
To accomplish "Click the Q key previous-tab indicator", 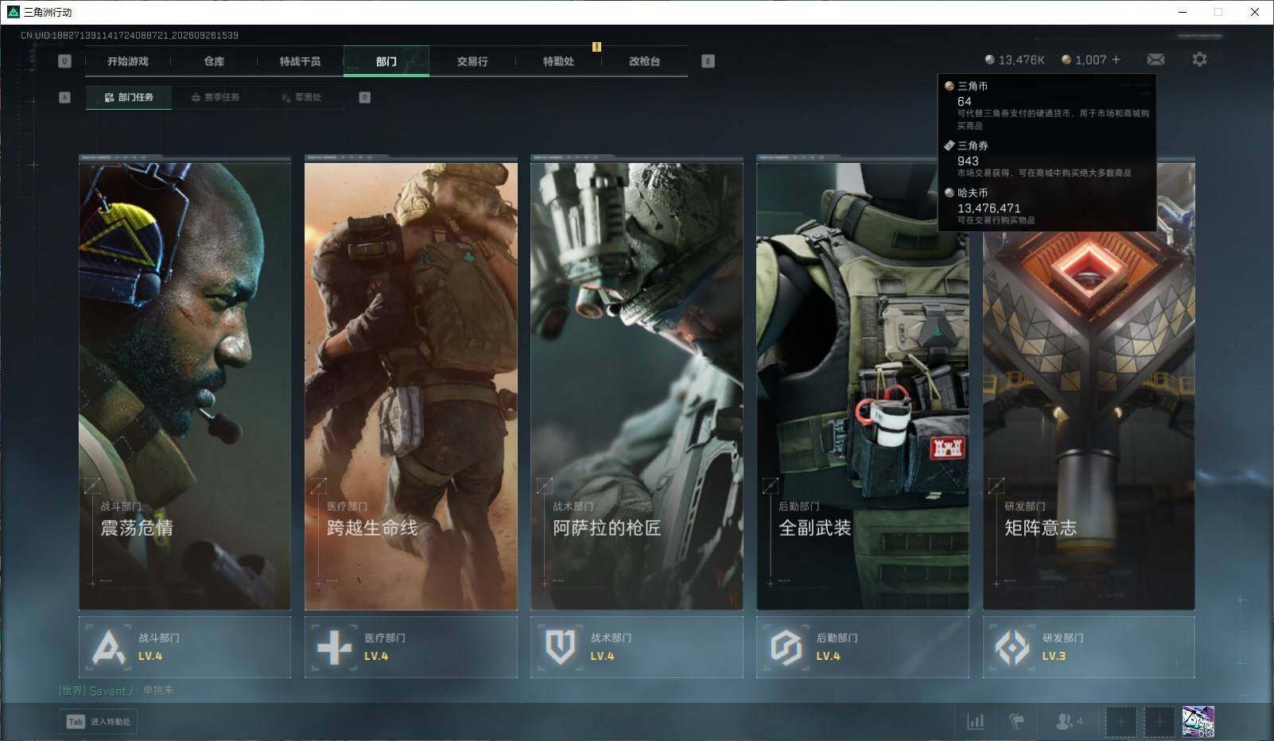I will 65,61.
